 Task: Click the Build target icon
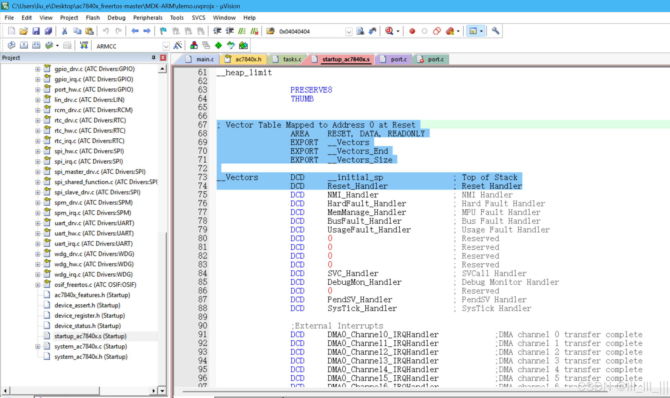pos(24,46)
